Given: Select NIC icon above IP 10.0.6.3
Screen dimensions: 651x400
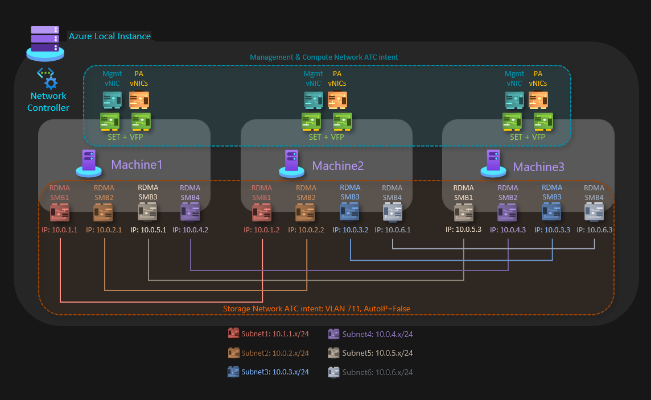Looking at the screenshot, I should [595, 213].
